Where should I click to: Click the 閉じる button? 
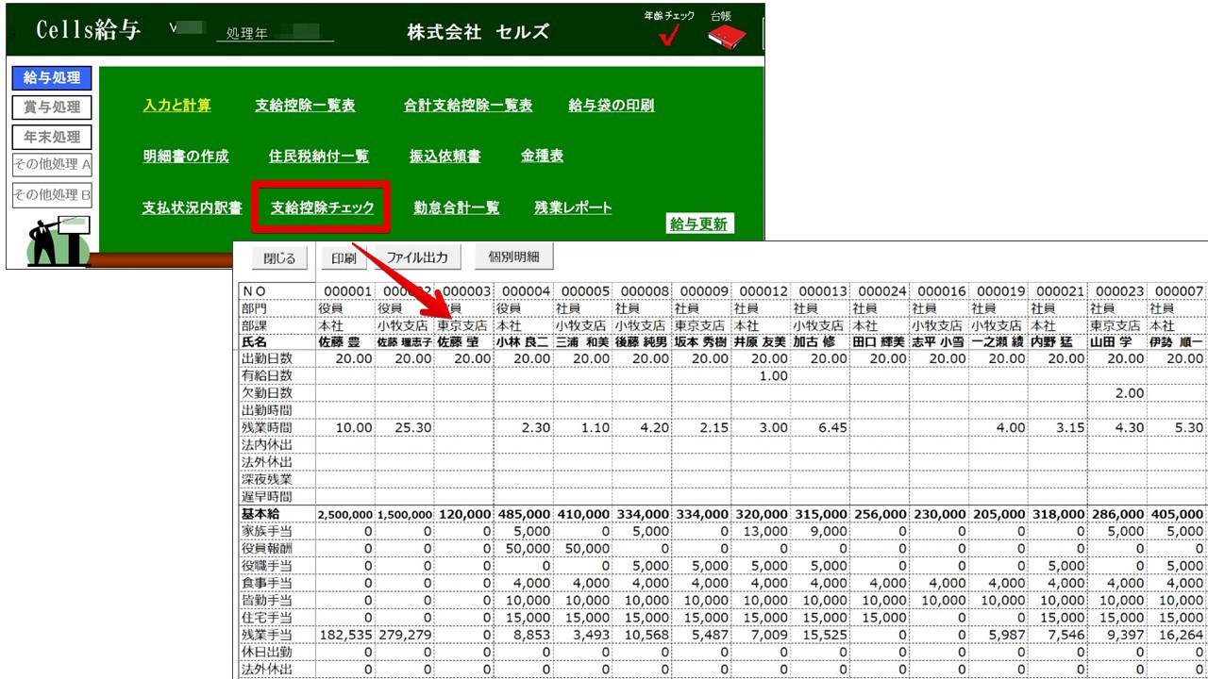pyautogui.click(x=278, y=257)
